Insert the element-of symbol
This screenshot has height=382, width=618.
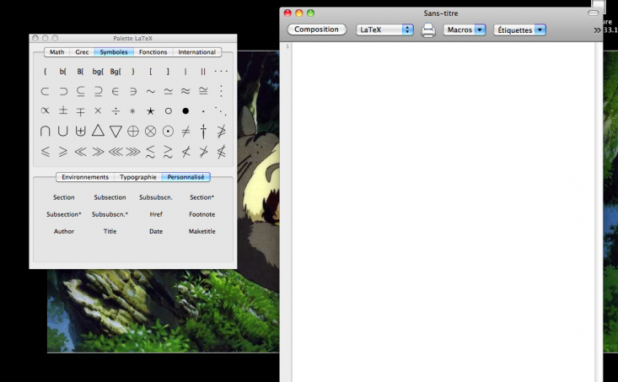116,91
